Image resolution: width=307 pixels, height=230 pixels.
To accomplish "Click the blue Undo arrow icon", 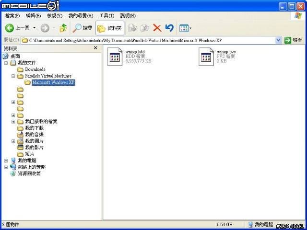I will click(169, 28).
